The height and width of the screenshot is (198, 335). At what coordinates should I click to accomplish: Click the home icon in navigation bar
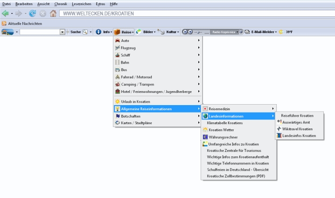tap(53, 14)
